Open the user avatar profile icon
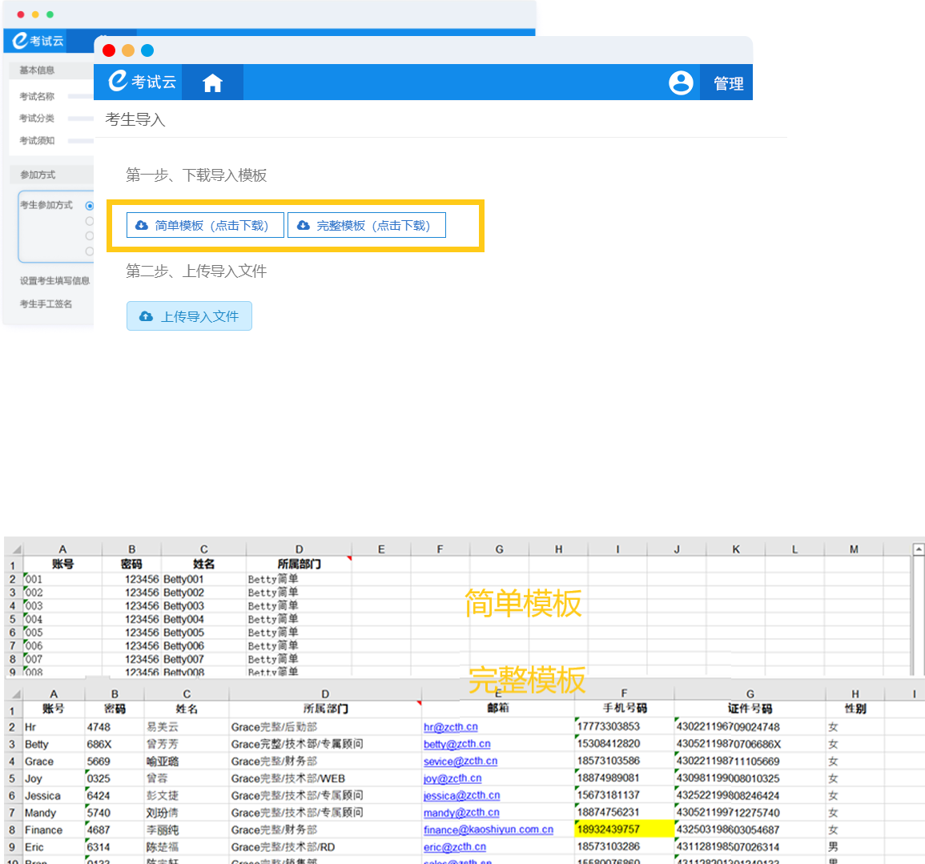Image resolution: width=925 pixels, height=864 pixels. 681,82
